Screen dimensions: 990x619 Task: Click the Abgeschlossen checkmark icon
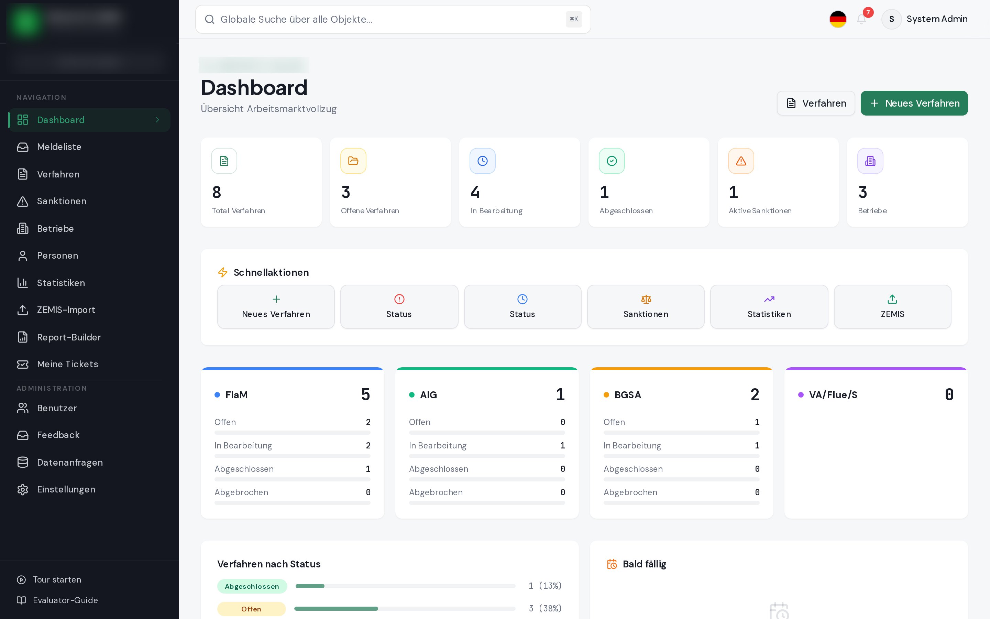[612, 161]
